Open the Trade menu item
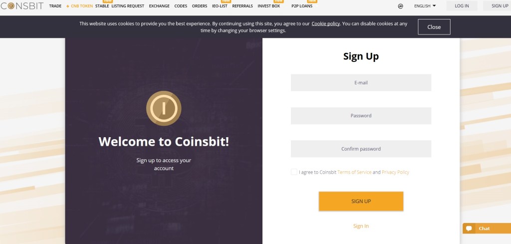Viewport: 511px width, 244px height. pyautogui.click(x=55, y=6)
